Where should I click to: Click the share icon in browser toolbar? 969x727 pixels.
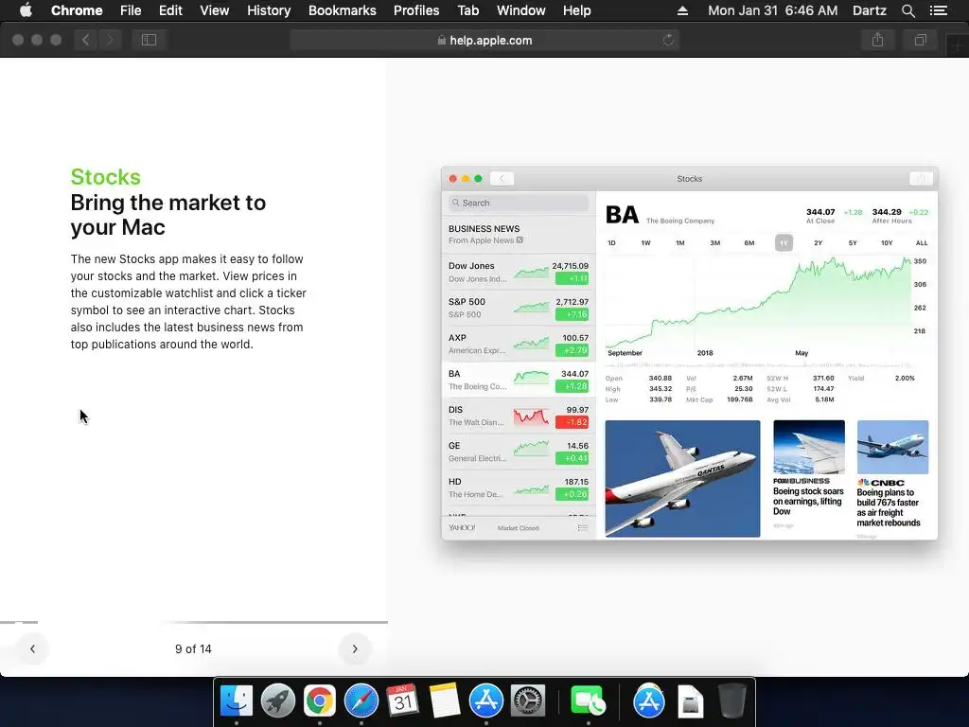(x=877, y=40)
